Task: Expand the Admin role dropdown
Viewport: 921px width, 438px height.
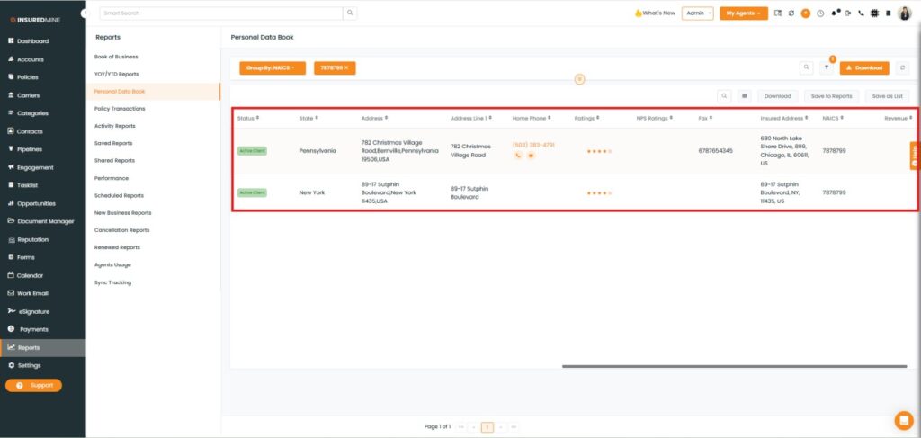Action: [697, 13]
